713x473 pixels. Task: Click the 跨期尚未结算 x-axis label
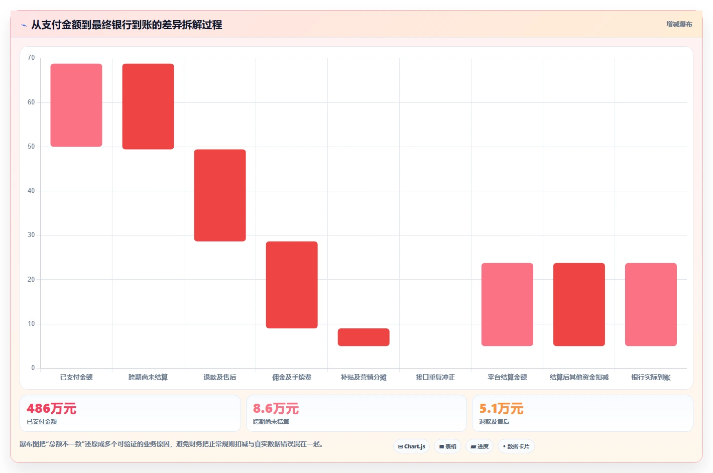pos(148,377)
